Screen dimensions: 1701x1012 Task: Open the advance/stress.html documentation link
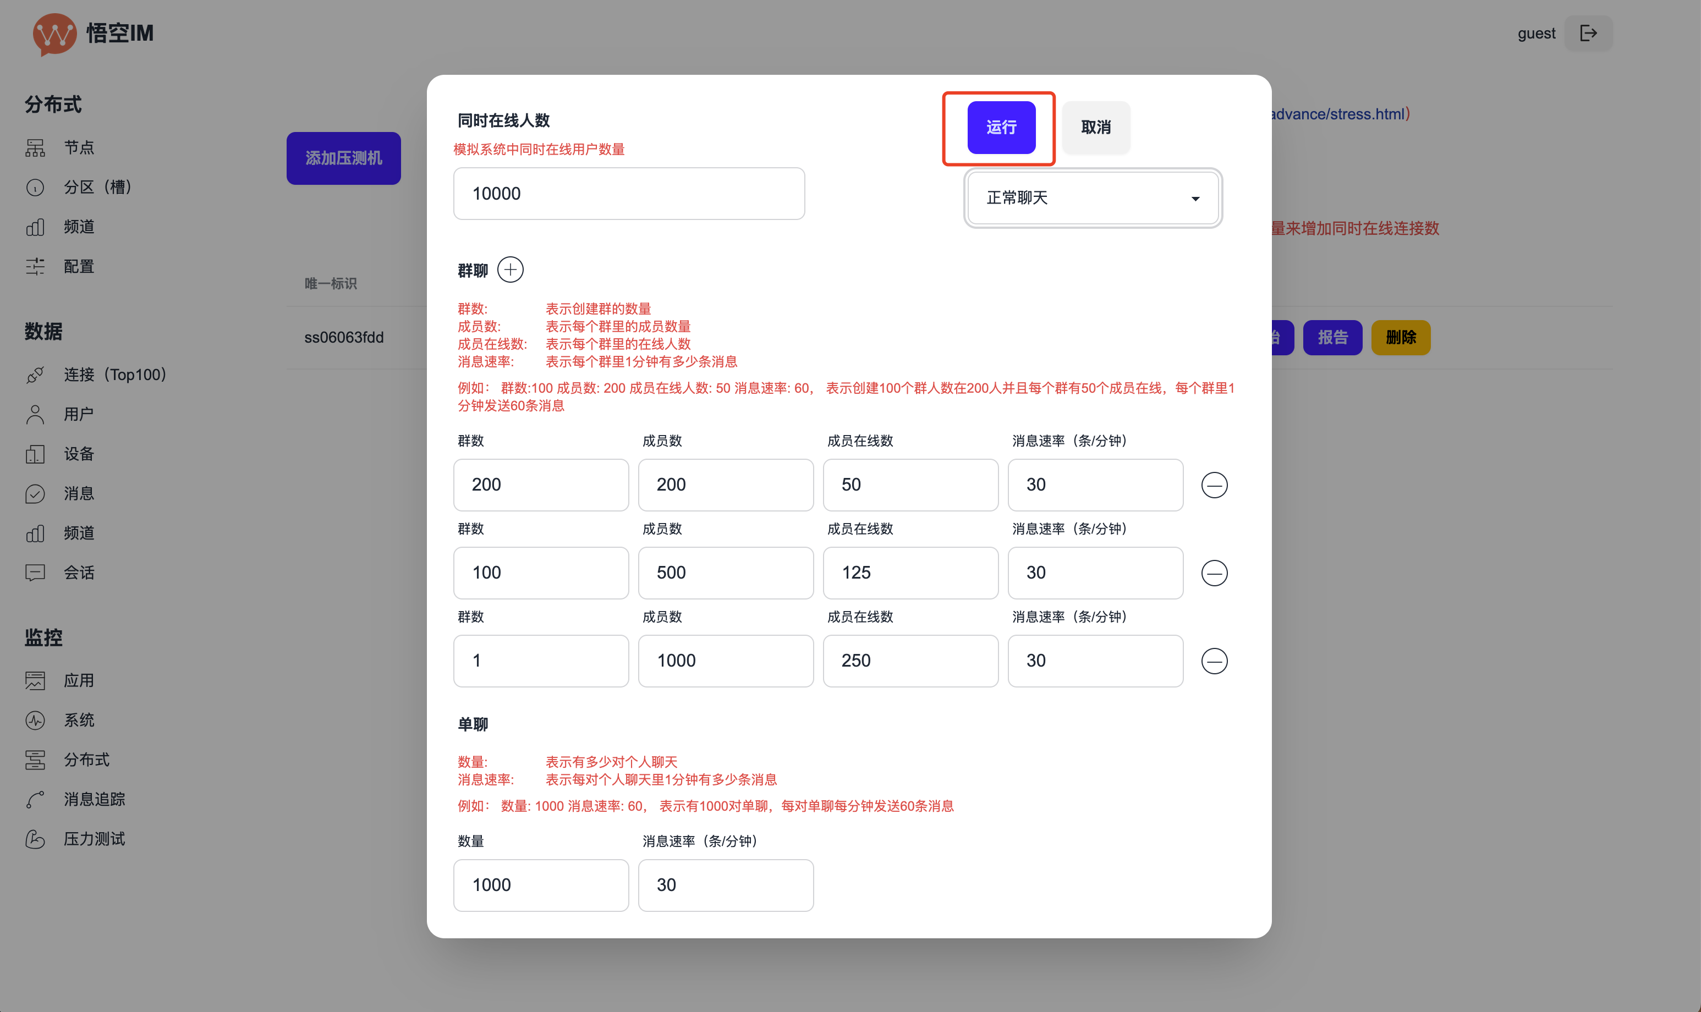point(1337,114)
